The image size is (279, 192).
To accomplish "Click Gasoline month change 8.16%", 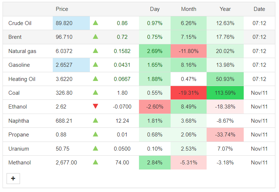I will 189,65.
